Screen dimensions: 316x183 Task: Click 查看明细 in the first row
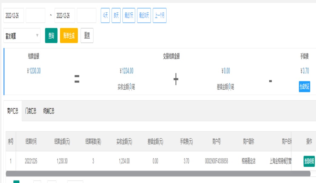[x=309, y=162]
